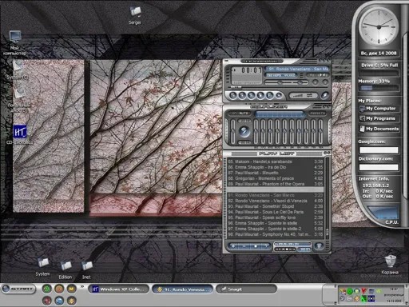Select playlist track 85 Maksim Handels sarabande
Image resolution: width=409 pixels, height=307 pixels.
pos(275,161)
